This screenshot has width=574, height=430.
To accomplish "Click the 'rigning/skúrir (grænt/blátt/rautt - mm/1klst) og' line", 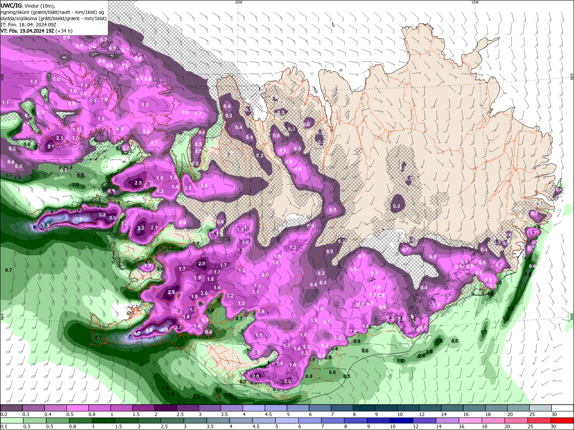I will pos(52,12).
